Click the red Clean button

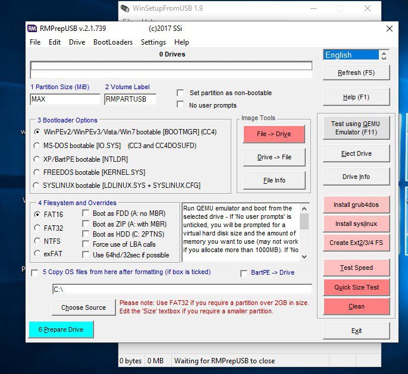356,306
